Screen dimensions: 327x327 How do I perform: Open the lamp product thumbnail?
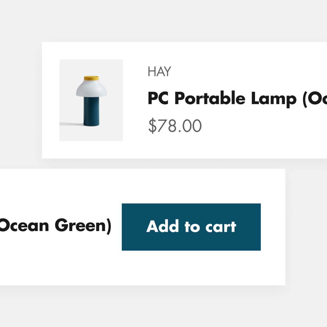pos(91,100)
